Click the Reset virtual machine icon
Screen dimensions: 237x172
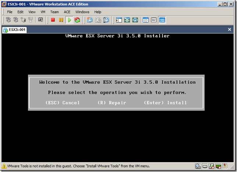pos(77,20)
